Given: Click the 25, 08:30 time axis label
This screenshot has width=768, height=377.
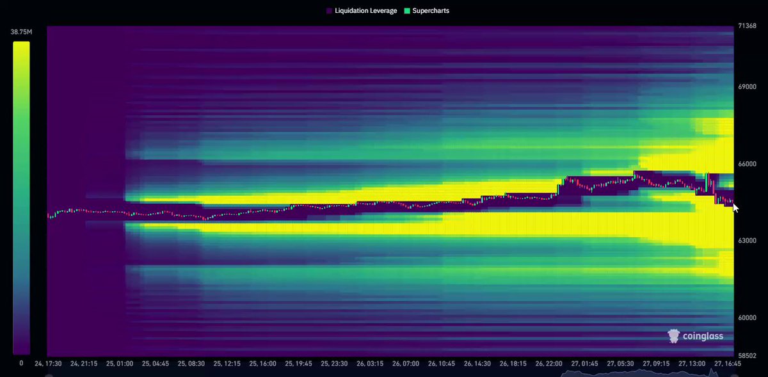Looking at the screenshot, I should pos(191,364).
